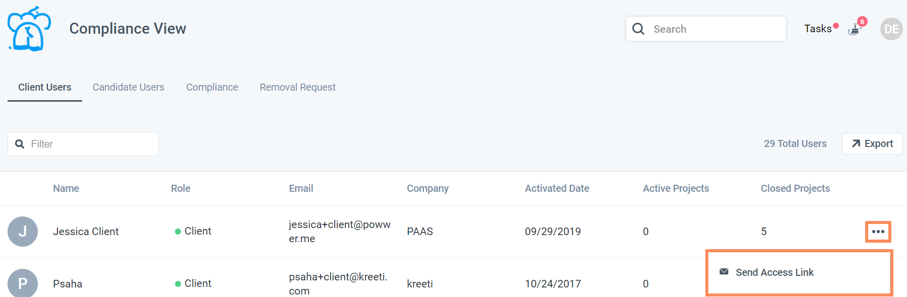The height and width of the screenshot is (297, 907).
Task: Sort by the Activated Date column header
Action: 557,188
